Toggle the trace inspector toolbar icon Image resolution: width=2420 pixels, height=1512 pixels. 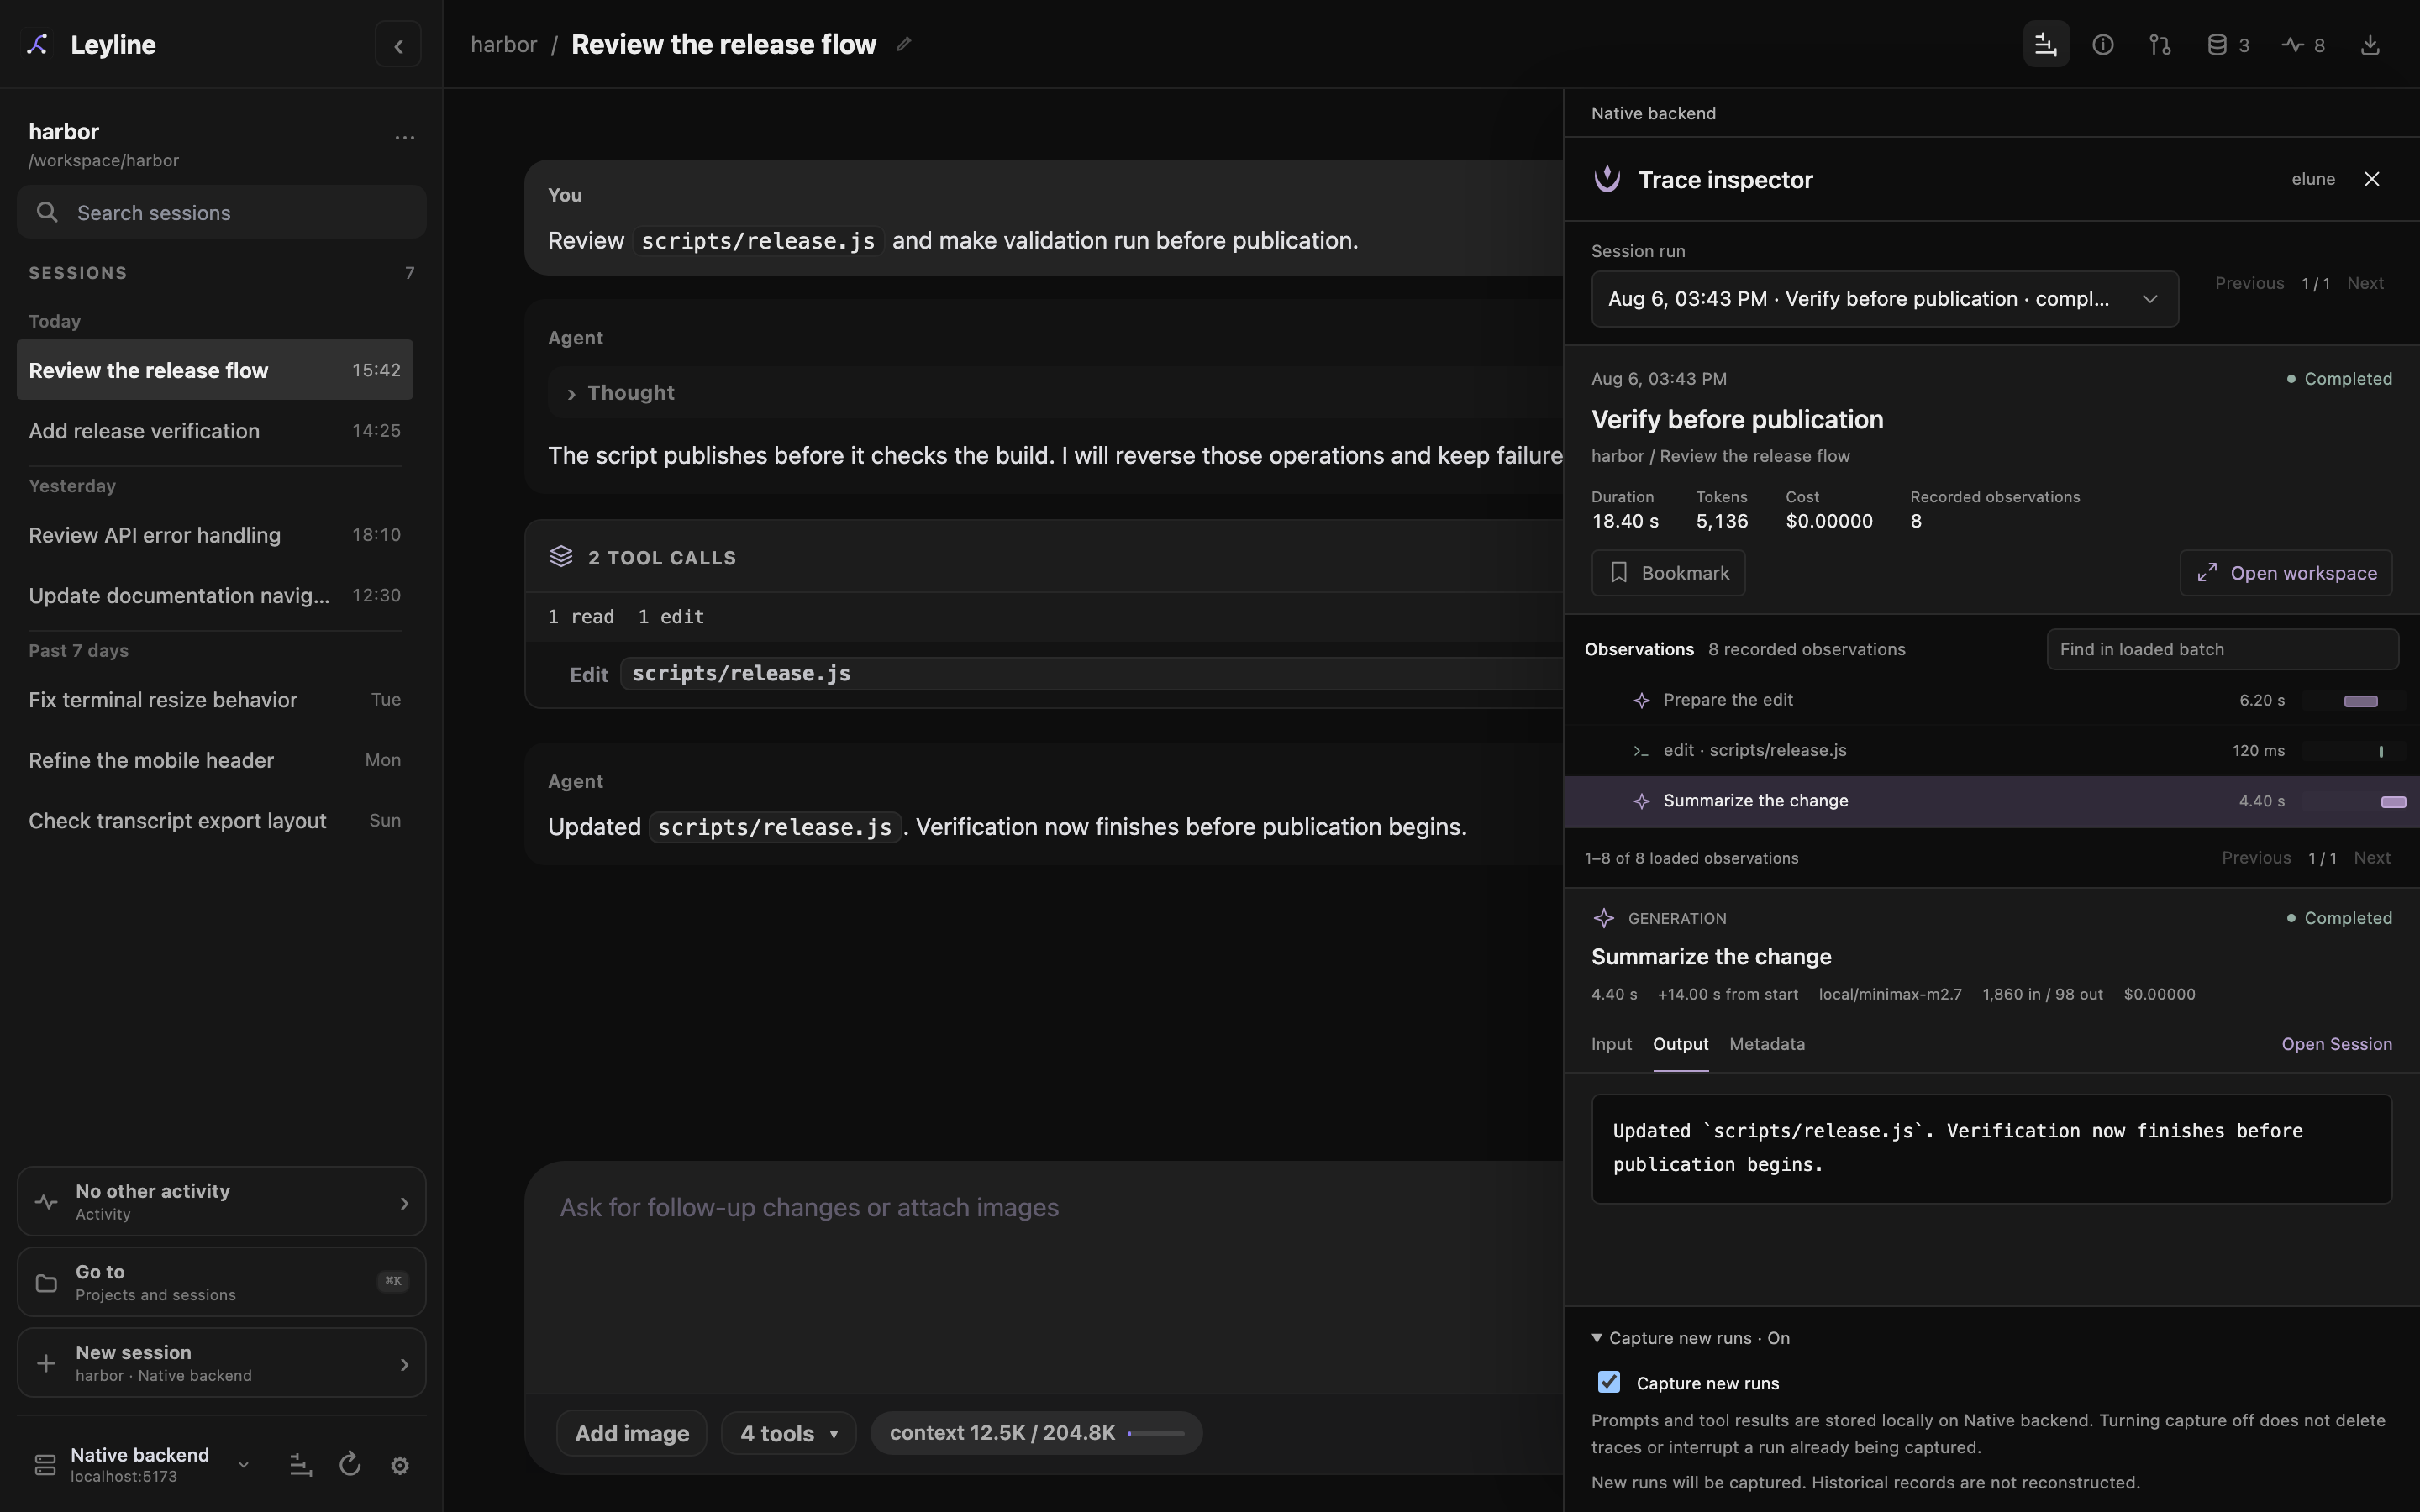point(2046,45)
